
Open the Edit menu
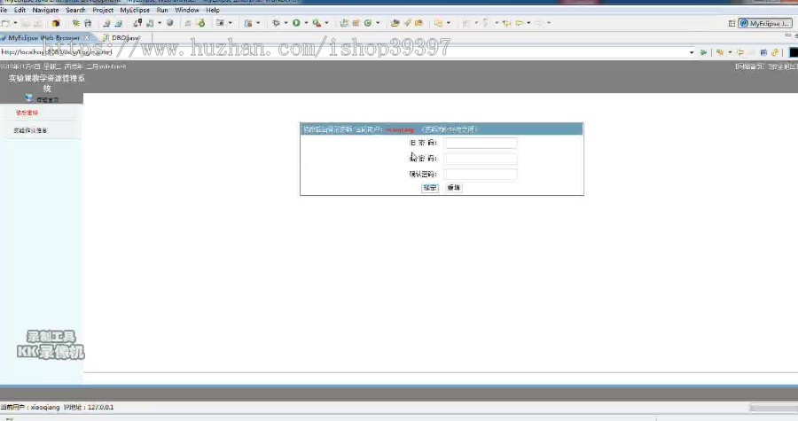coord(20,10)
